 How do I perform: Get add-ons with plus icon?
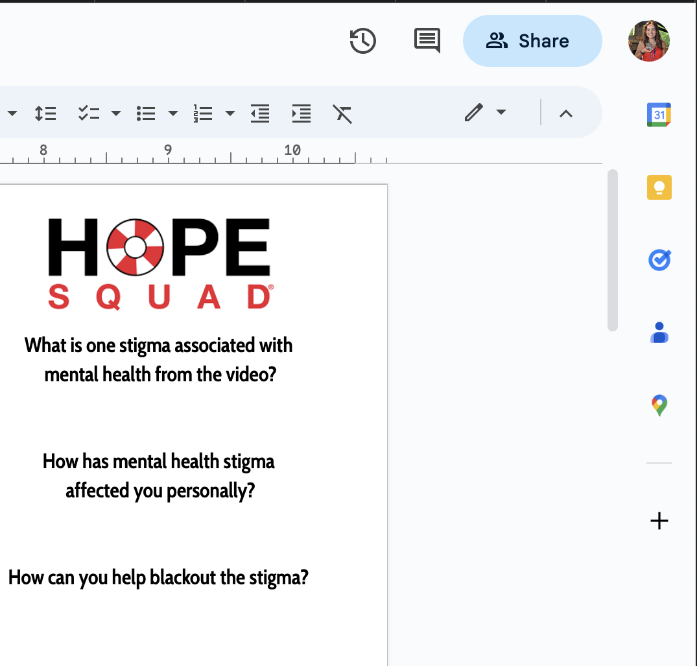(x=659, y=521)
